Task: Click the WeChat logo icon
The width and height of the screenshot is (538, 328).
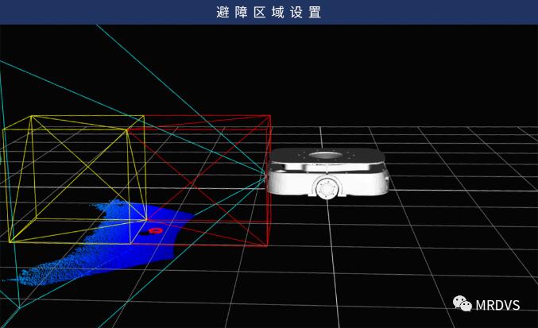Action: coord(463,305)
